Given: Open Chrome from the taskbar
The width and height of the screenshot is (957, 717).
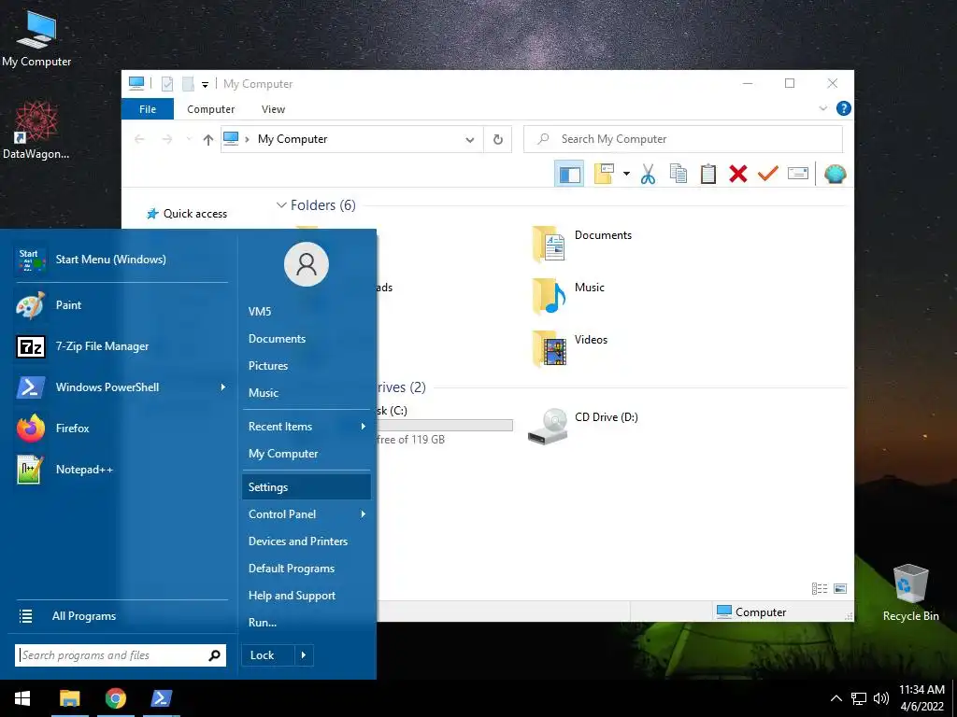Looking at the screenshot, I should tap(115, 698).
